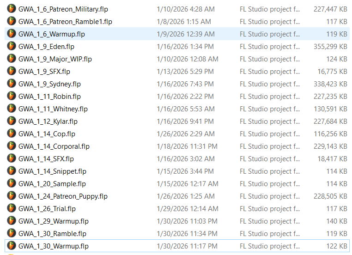Click the icon for GWA_1_30_Ramble.flp
Viewport: 352px width, 255px height.
click(12, 233)
